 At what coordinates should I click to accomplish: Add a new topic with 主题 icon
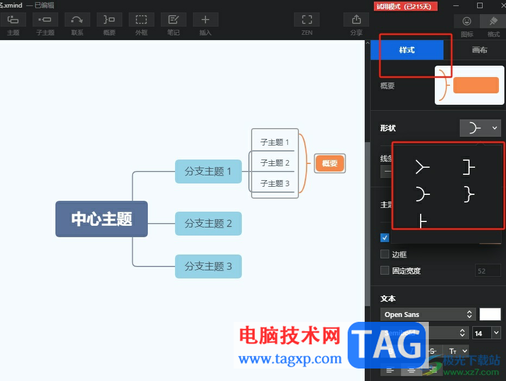(13, 20)
